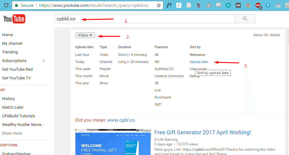Bookmark this page with the star icon
Image resolution: width=289 pixels, height=155 pixels.
[x=159, y=5]
